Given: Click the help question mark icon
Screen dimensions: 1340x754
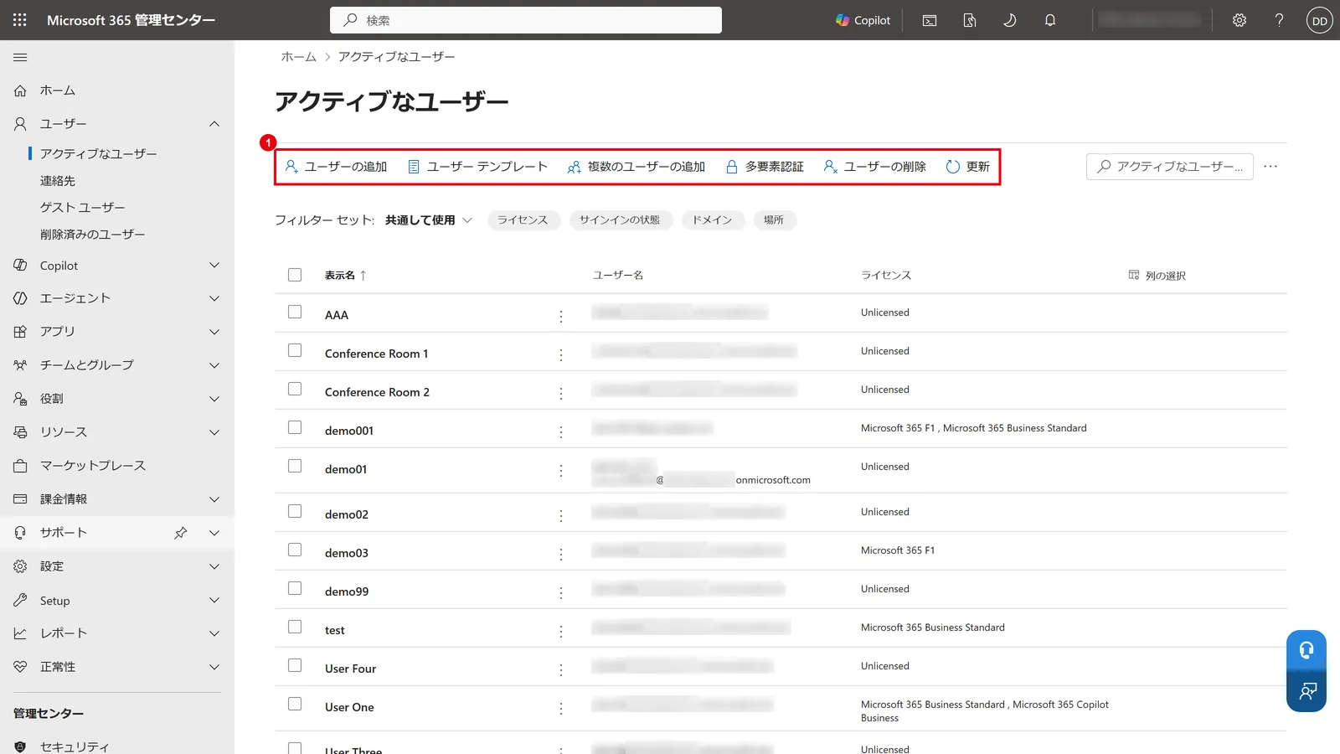Looking at the screenshot, I should click(1279, 20).
